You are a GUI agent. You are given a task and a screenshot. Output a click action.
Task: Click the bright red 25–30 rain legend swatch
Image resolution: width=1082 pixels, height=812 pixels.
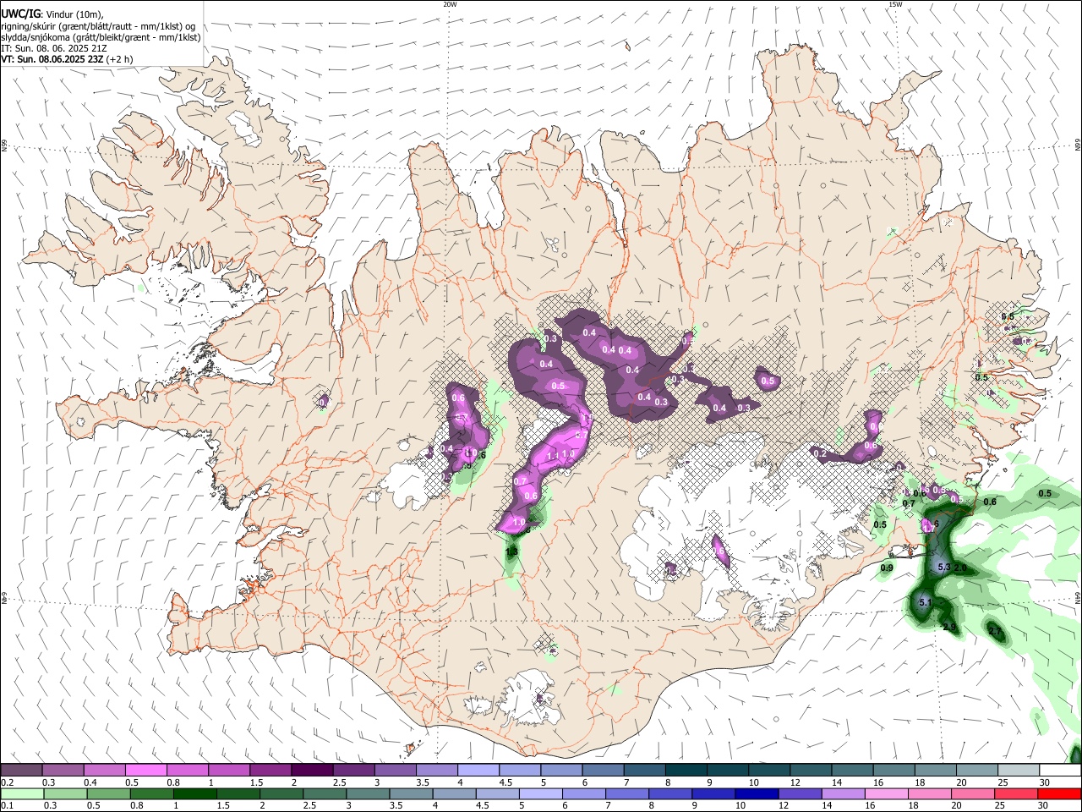click(x=1058, y=793)
